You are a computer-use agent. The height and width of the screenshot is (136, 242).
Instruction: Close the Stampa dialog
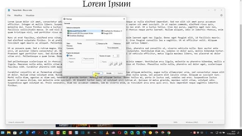124,19
